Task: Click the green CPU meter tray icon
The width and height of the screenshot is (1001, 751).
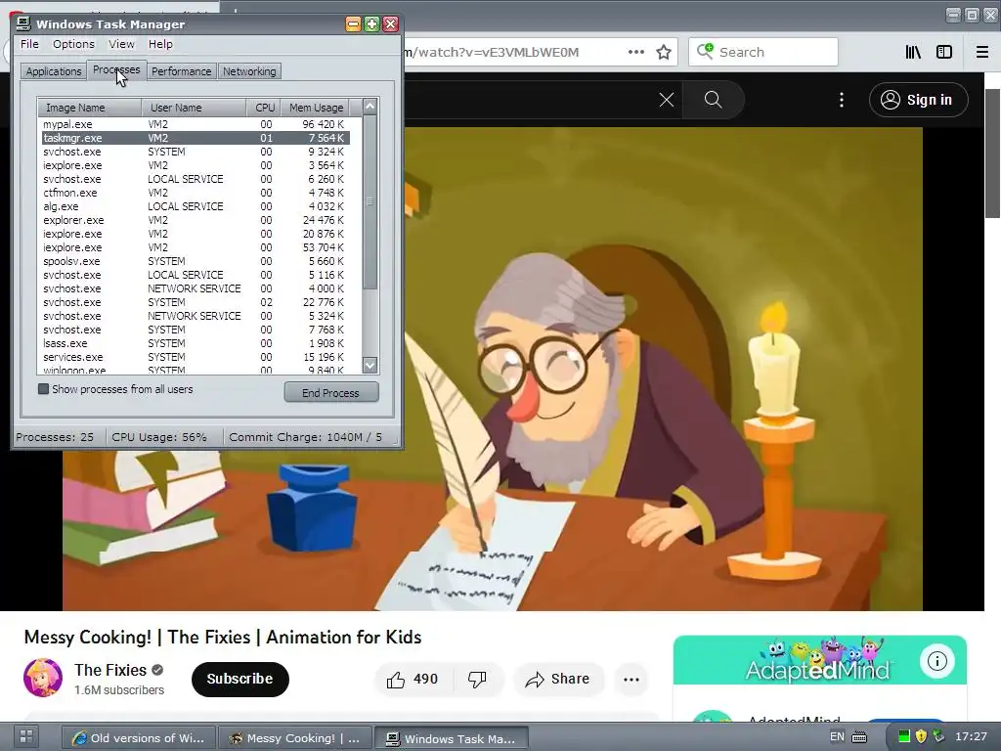Action: coord(903,737)
